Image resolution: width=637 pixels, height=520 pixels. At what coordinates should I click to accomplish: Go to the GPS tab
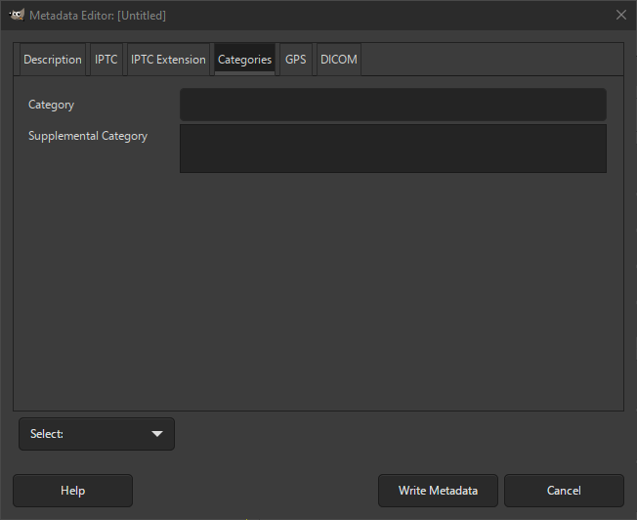pyautogui.click(x=295, y=60)
